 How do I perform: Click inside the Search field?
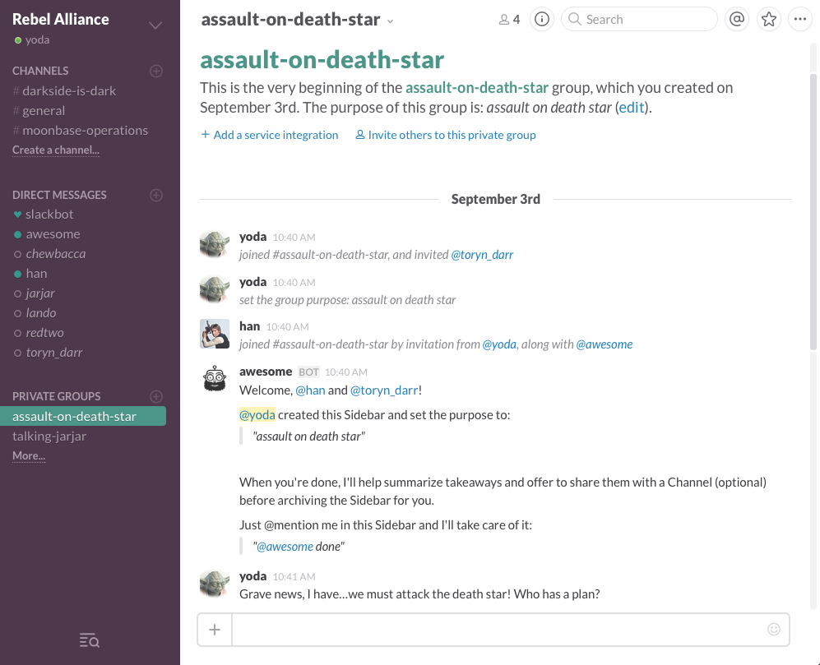click(639, 20)
